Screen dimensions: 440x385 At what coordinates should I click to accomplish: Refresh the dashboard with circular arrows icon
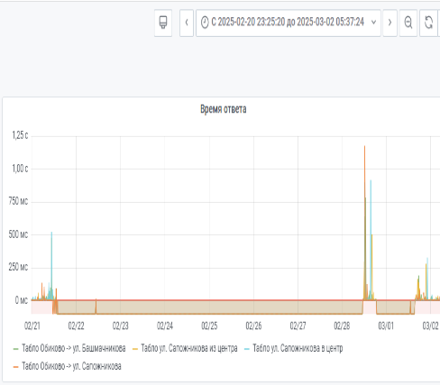pyautogui.click(x=428, y=23)
